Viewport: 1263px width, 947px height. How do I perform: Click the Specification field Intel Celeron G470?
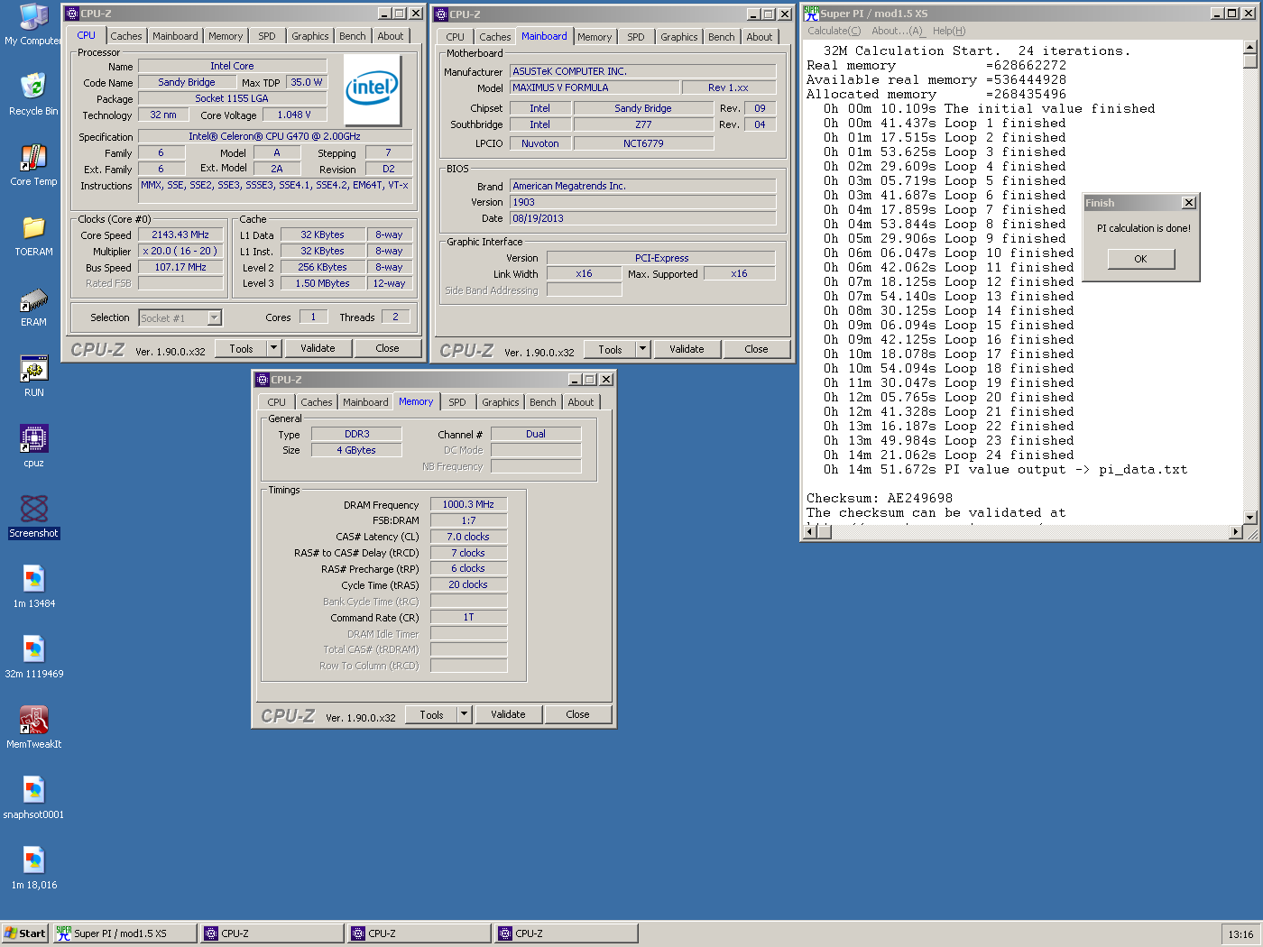click(275, 136)
